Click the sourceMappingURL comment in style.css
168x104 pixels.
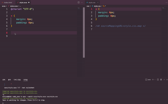(x=120, y=26)
